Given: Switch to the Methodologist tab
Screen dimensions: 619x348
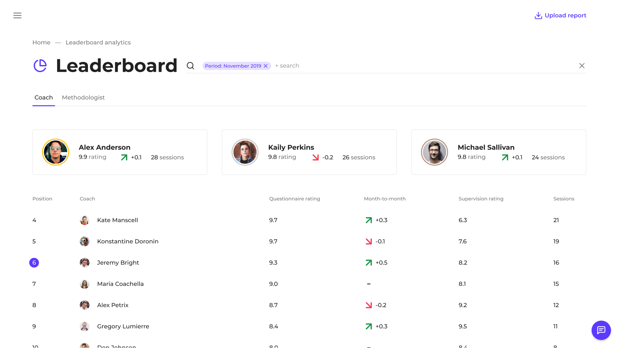Looking at the screenshot, I should point(83,98).
